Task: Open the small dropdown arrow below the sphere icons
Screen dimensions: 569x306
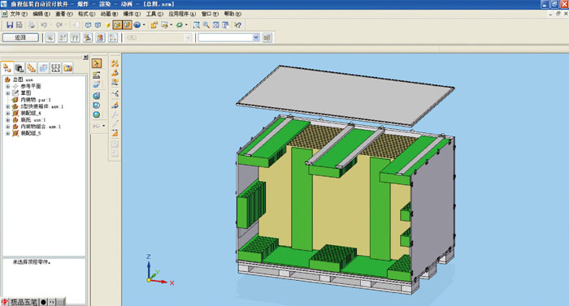Action: click(x=103, y=126)
